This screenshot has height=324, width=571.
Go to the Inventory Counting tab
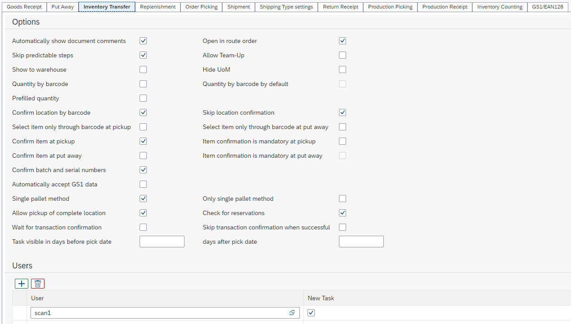click(x=500, y=7)
